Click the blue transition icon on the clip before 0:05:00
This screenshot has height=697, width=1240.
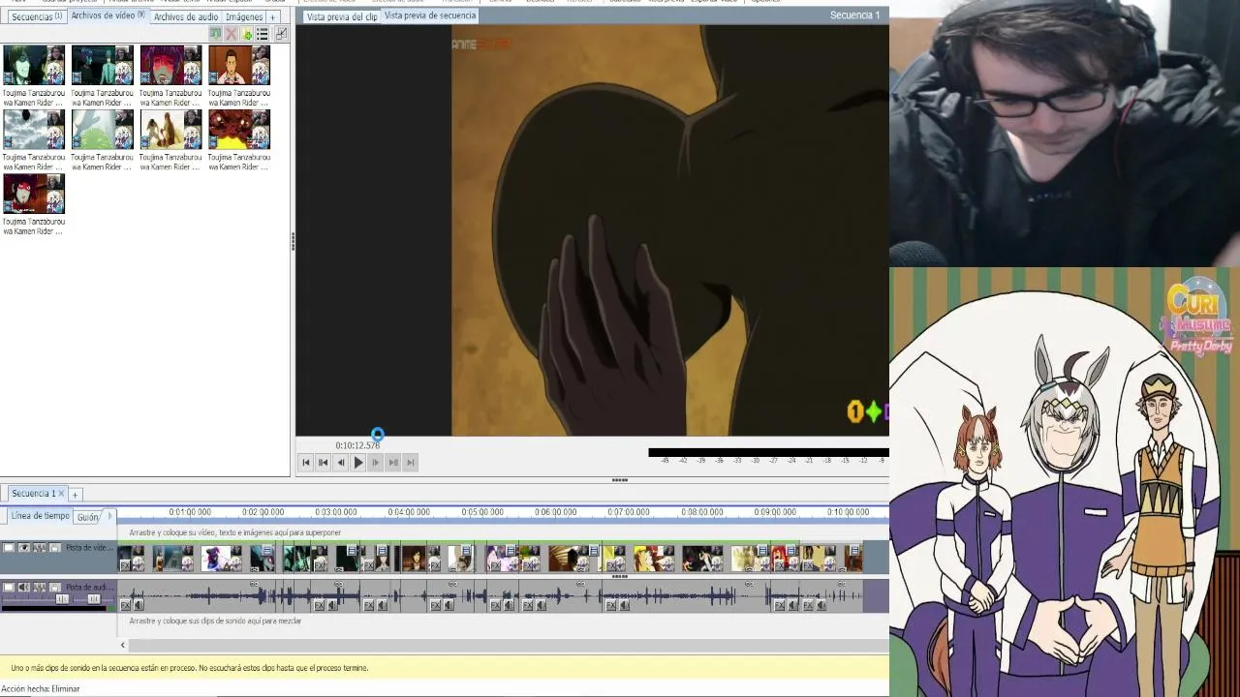click(466, 551)
